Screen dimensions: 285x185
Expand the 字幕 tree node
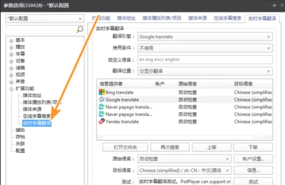click(x=11, y=54)
